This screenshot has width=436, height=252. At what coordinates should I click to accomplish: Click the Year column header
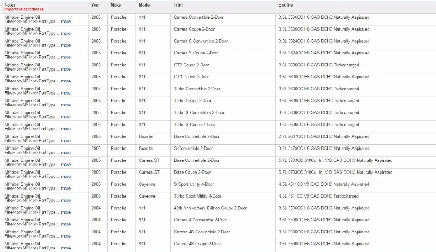[x=95, y=5]
